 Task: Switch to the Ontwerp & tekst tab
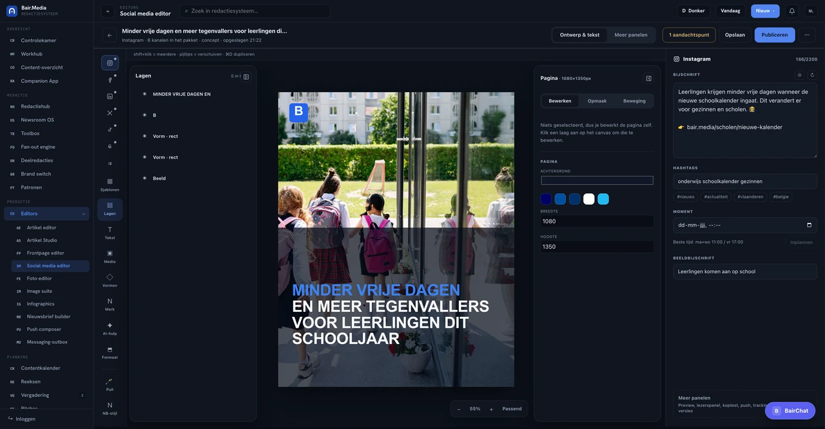pyautogui.click(x=579, y=35)
